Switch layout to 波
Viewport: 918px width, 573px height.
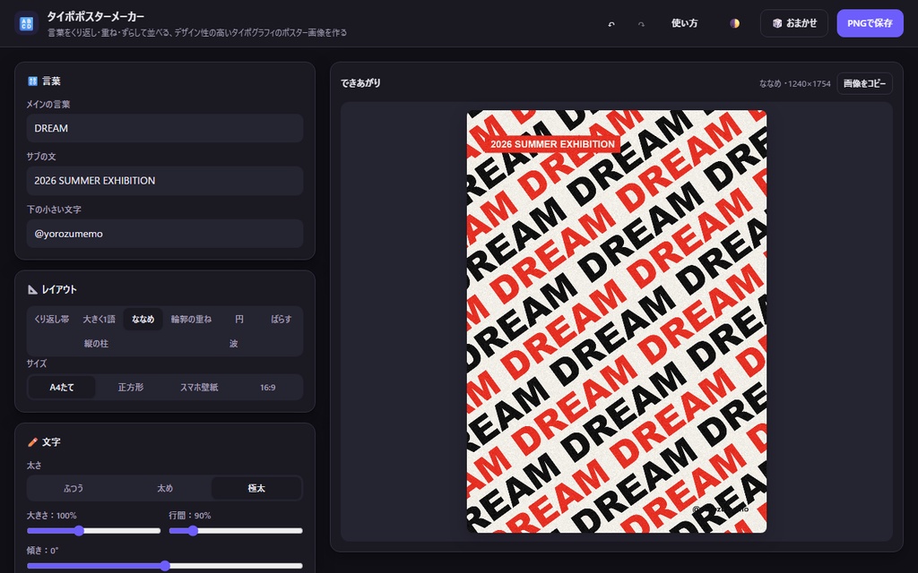click(234, 344)
